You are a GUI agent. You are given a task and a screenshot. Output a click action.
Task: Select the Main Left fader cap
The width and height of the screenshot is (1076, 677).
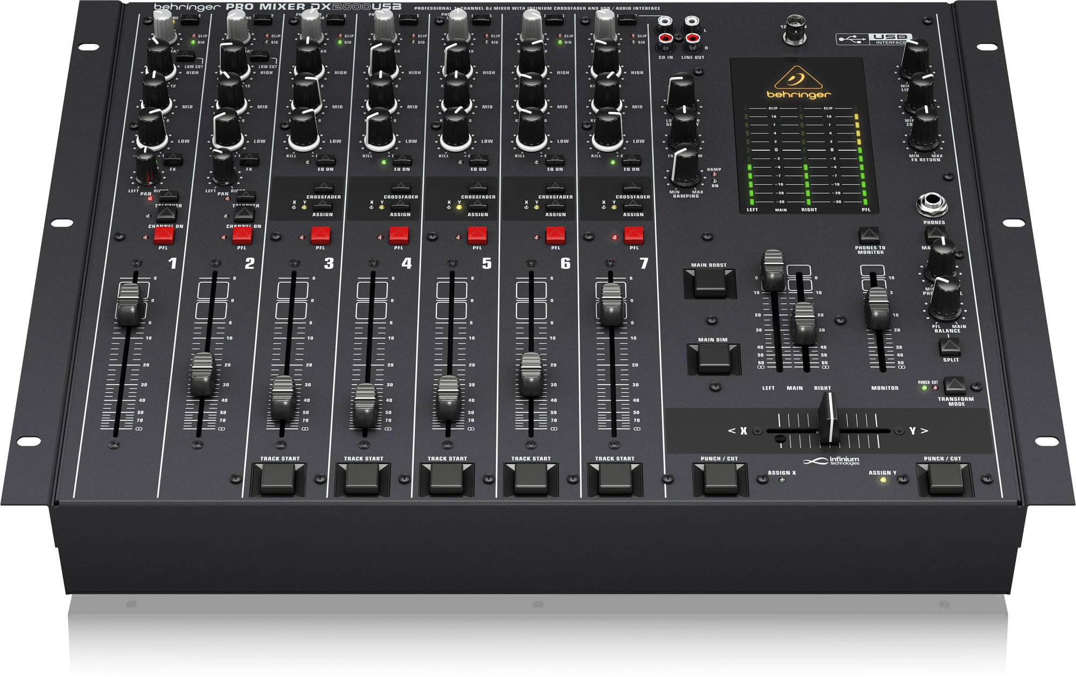[x=773, y=270]
